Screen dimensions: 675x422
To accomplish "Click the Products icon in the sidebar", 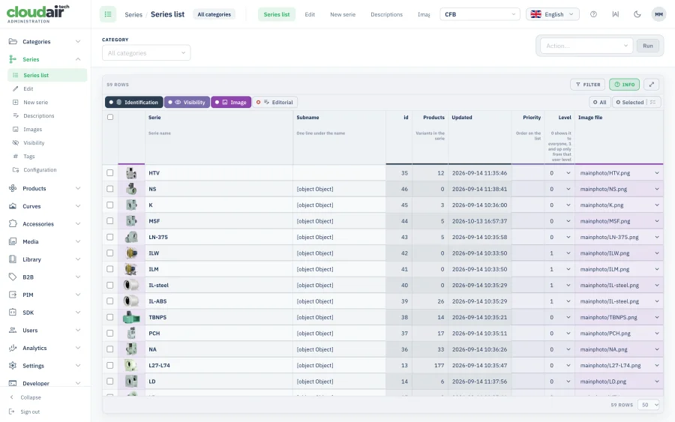I will (13, 188).
